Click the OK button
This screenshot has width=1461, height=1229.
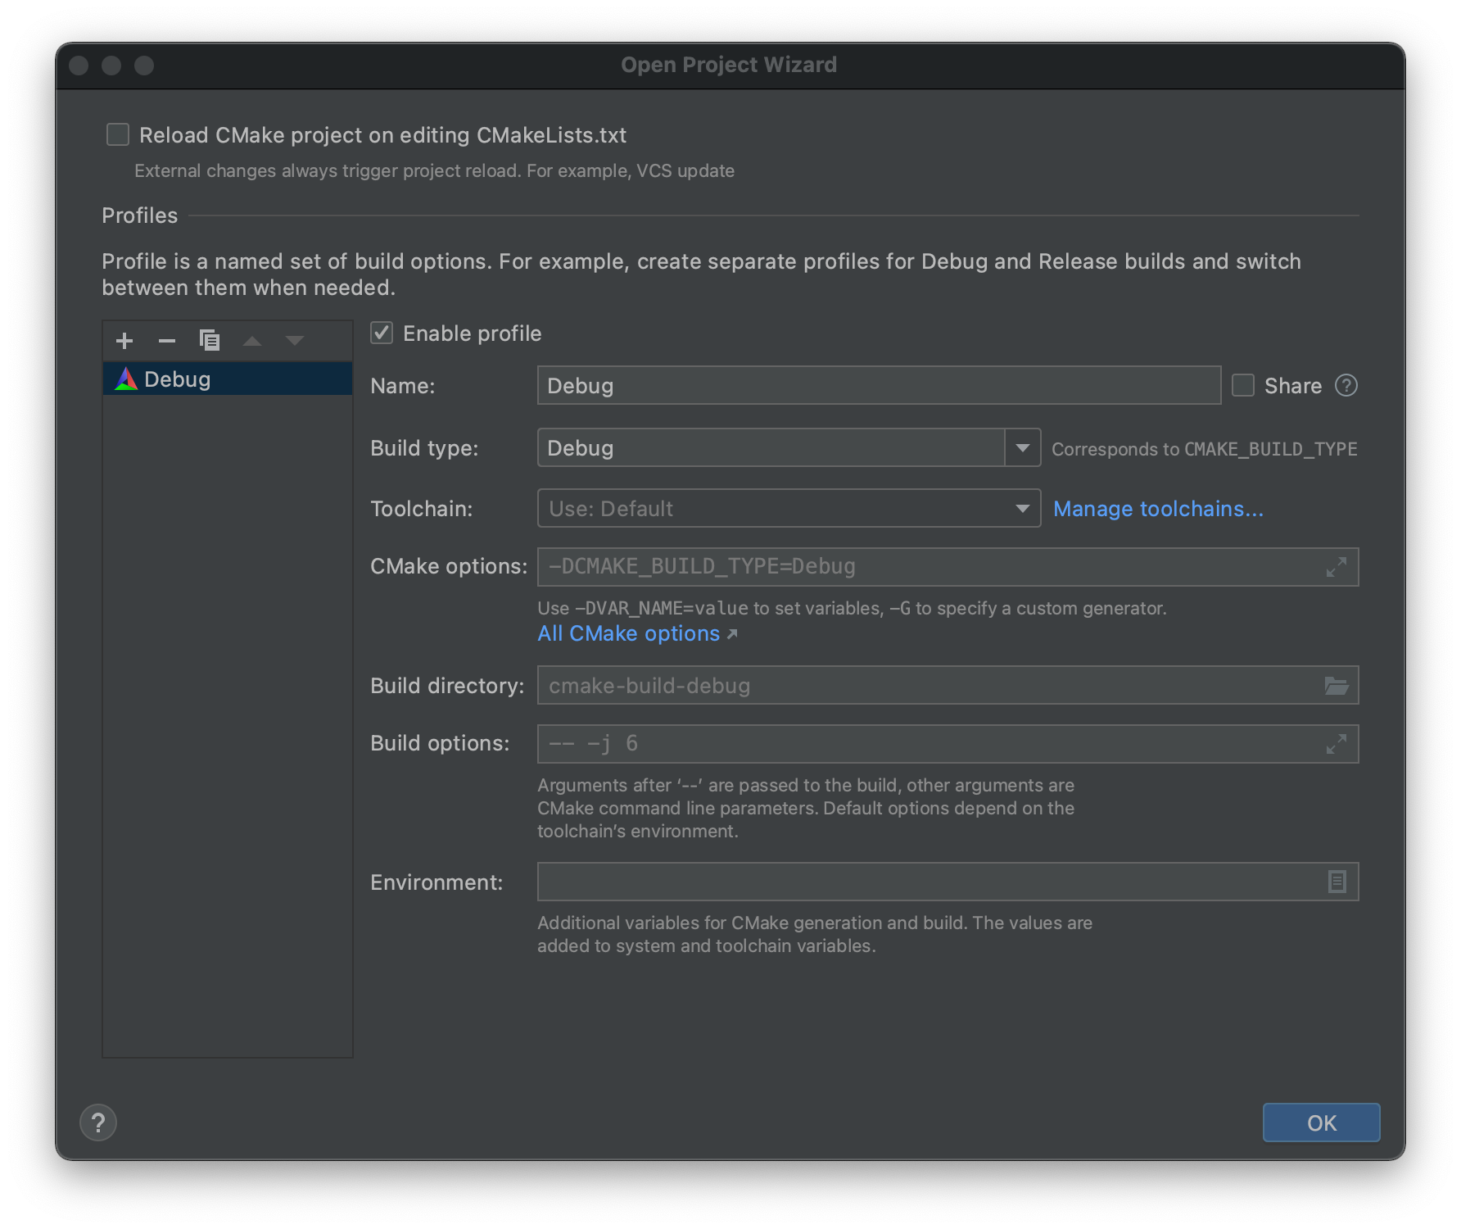pos(1321,1122)
